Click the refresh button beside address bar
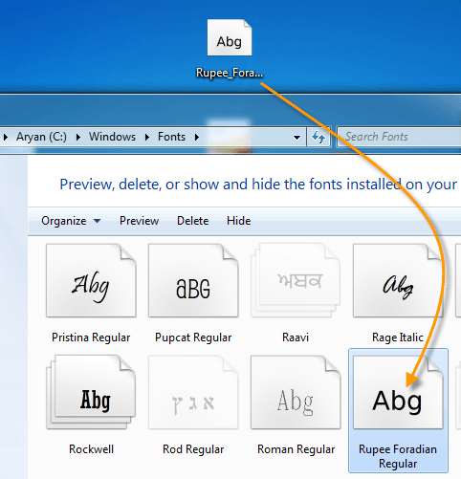The height and width of the screenshot is (479, 461). pyautogui.click(x=318, y=138)
